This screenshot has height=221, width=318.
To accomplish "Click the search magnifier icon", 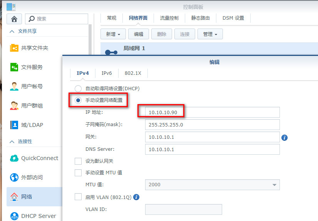I will 32,19.
